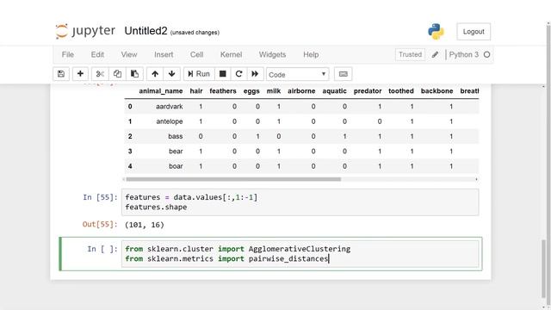The image size is (551, 310).
Task: Click the eggs column header
Action: [x=251, y=91]
